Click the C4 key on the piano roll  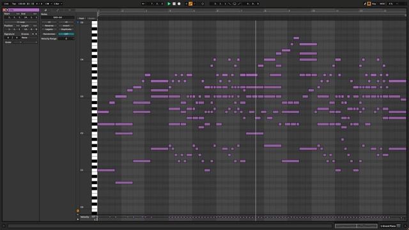(95, 60)
